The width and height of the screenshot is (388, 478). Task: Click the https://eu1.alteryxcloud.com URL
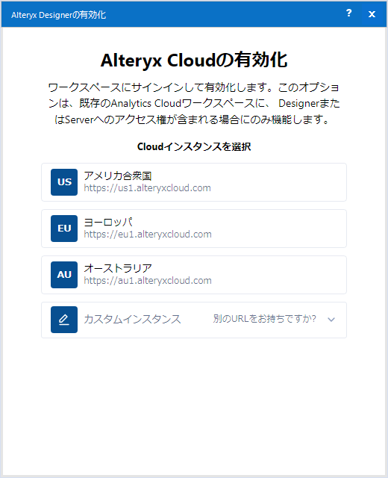pos(148,234)
